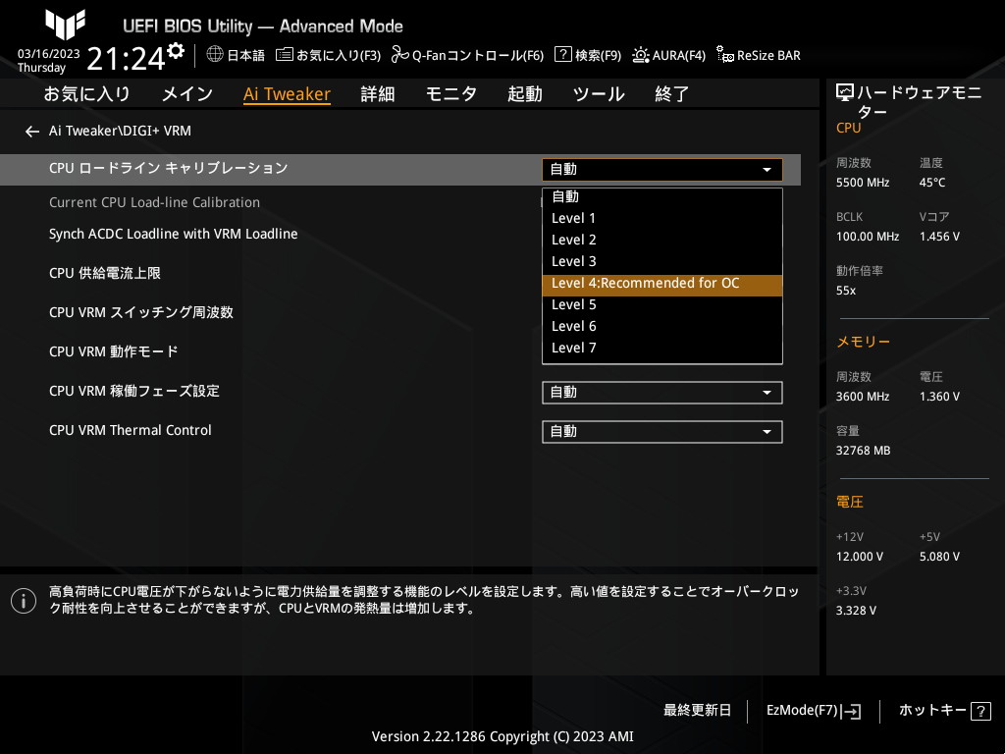Screen dimensions: 1005x754
Task: Click the hardware monitor display icon
Action: point(845,93)
